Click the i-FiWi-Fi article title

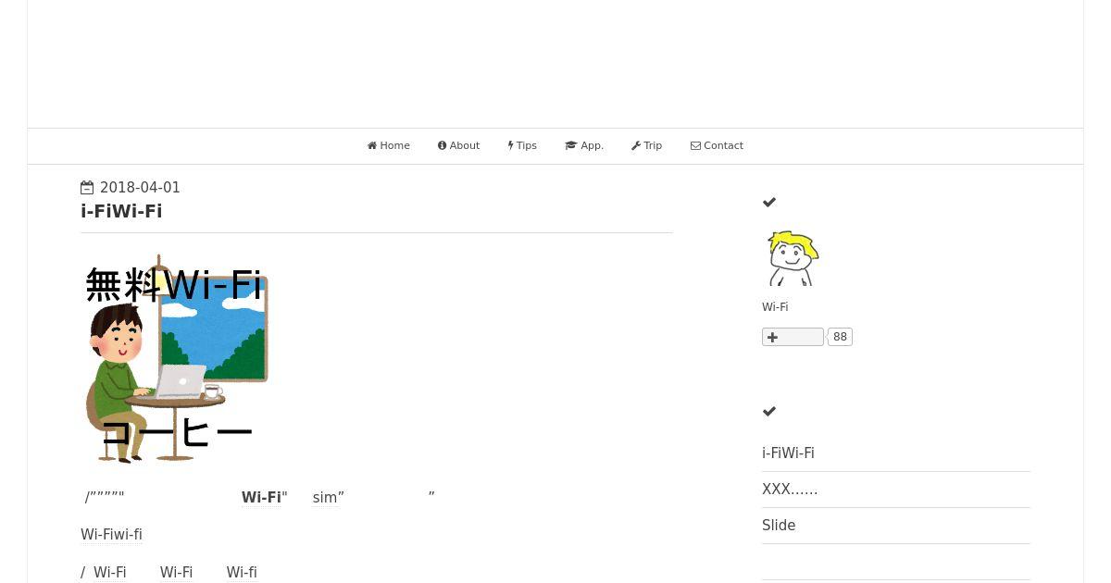(121, 211)
